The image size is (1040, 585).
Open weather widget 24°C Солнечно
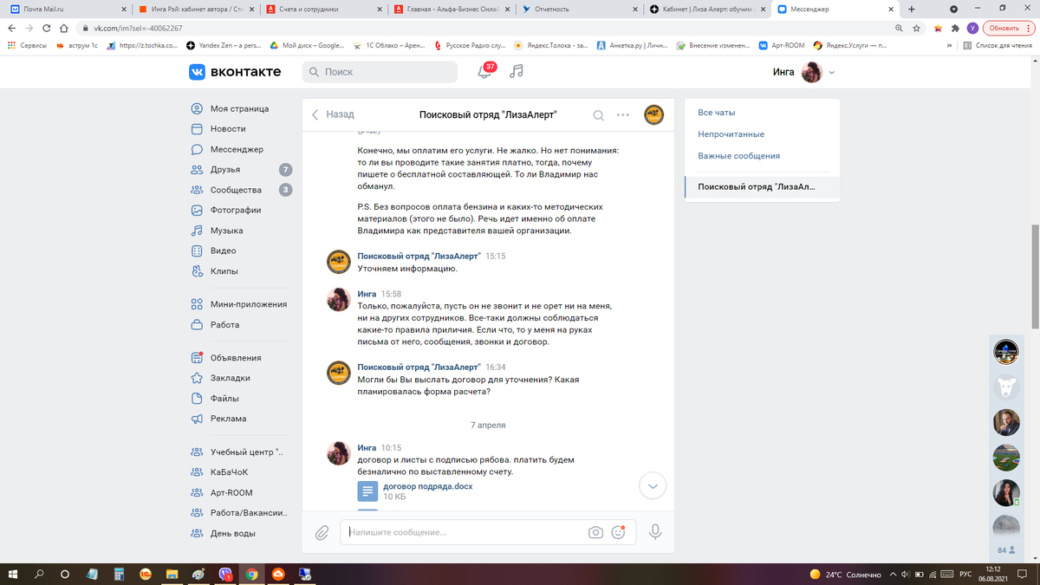(845, 575)
